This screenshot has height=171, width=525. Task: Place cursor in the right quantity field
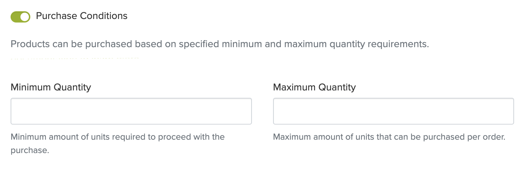(x=393, y=111)
